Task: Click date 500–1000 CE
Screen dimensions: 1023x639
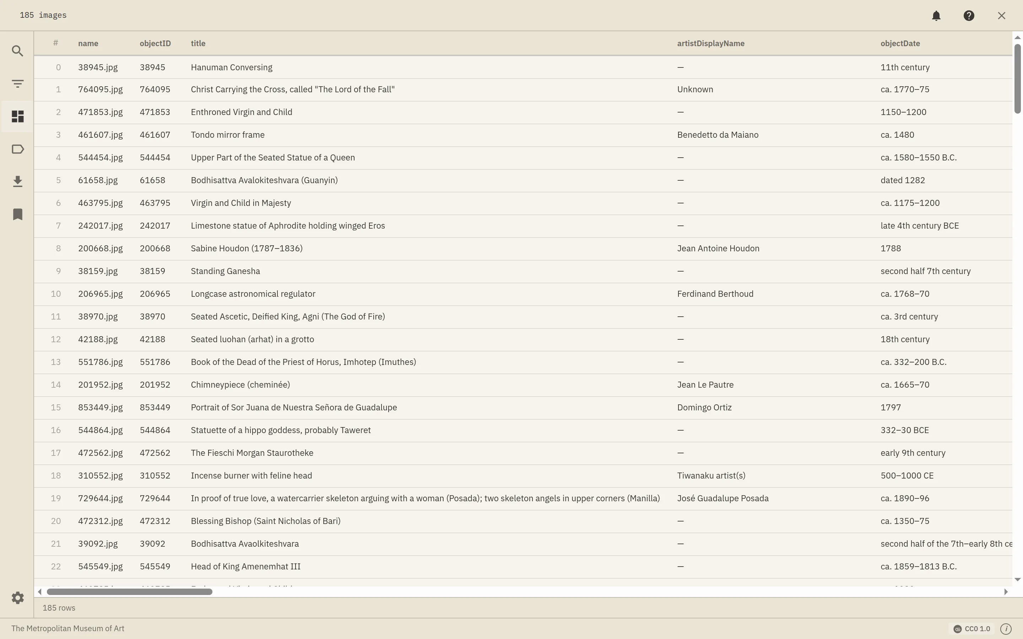Action: coord(907,476)
